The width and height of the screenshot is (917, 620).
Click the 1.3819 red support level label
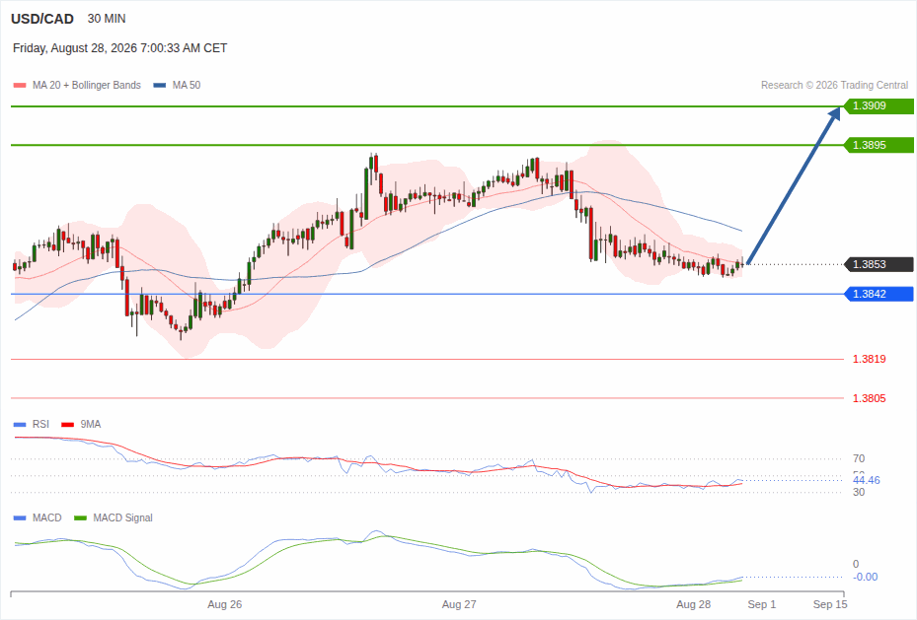[869, 359]
